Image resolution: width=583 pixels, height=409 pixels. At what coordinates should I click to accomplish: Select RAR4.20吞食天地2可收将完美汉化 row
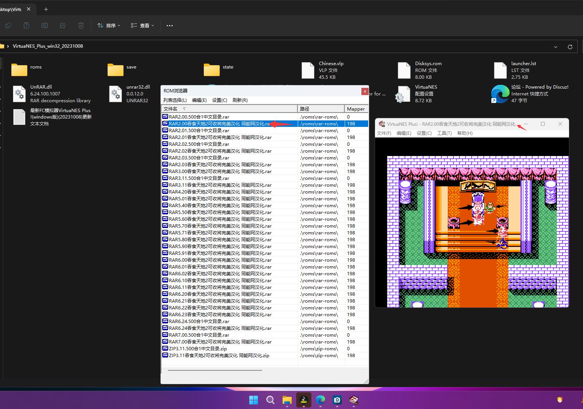pos(265,192)
